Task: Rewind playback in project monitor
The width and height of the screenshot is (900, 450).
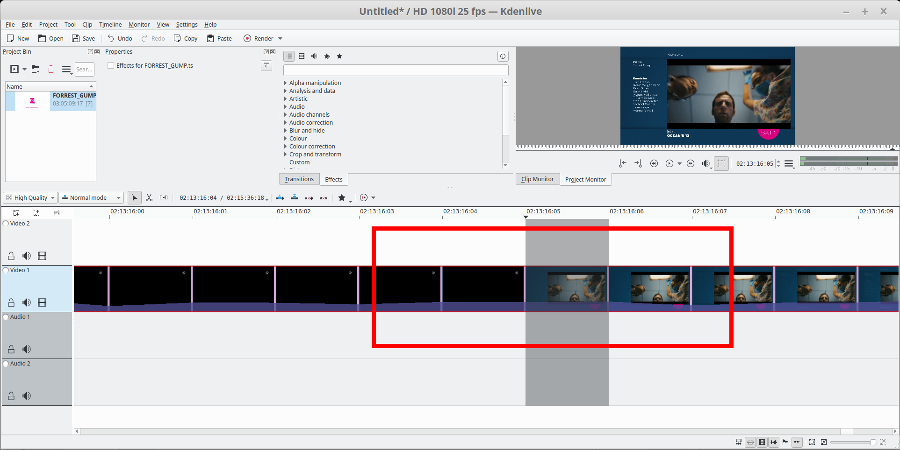Action: (654, 163)
